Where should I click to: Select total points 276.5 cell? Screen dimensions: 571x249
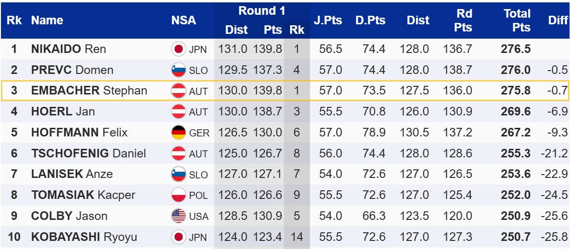[x=516, y=49]
